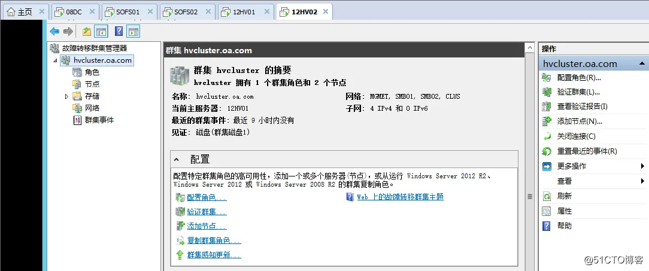This screenshot has width=649, height=271.
Task: Open the 节点 node in the tree
Action: 92,84
